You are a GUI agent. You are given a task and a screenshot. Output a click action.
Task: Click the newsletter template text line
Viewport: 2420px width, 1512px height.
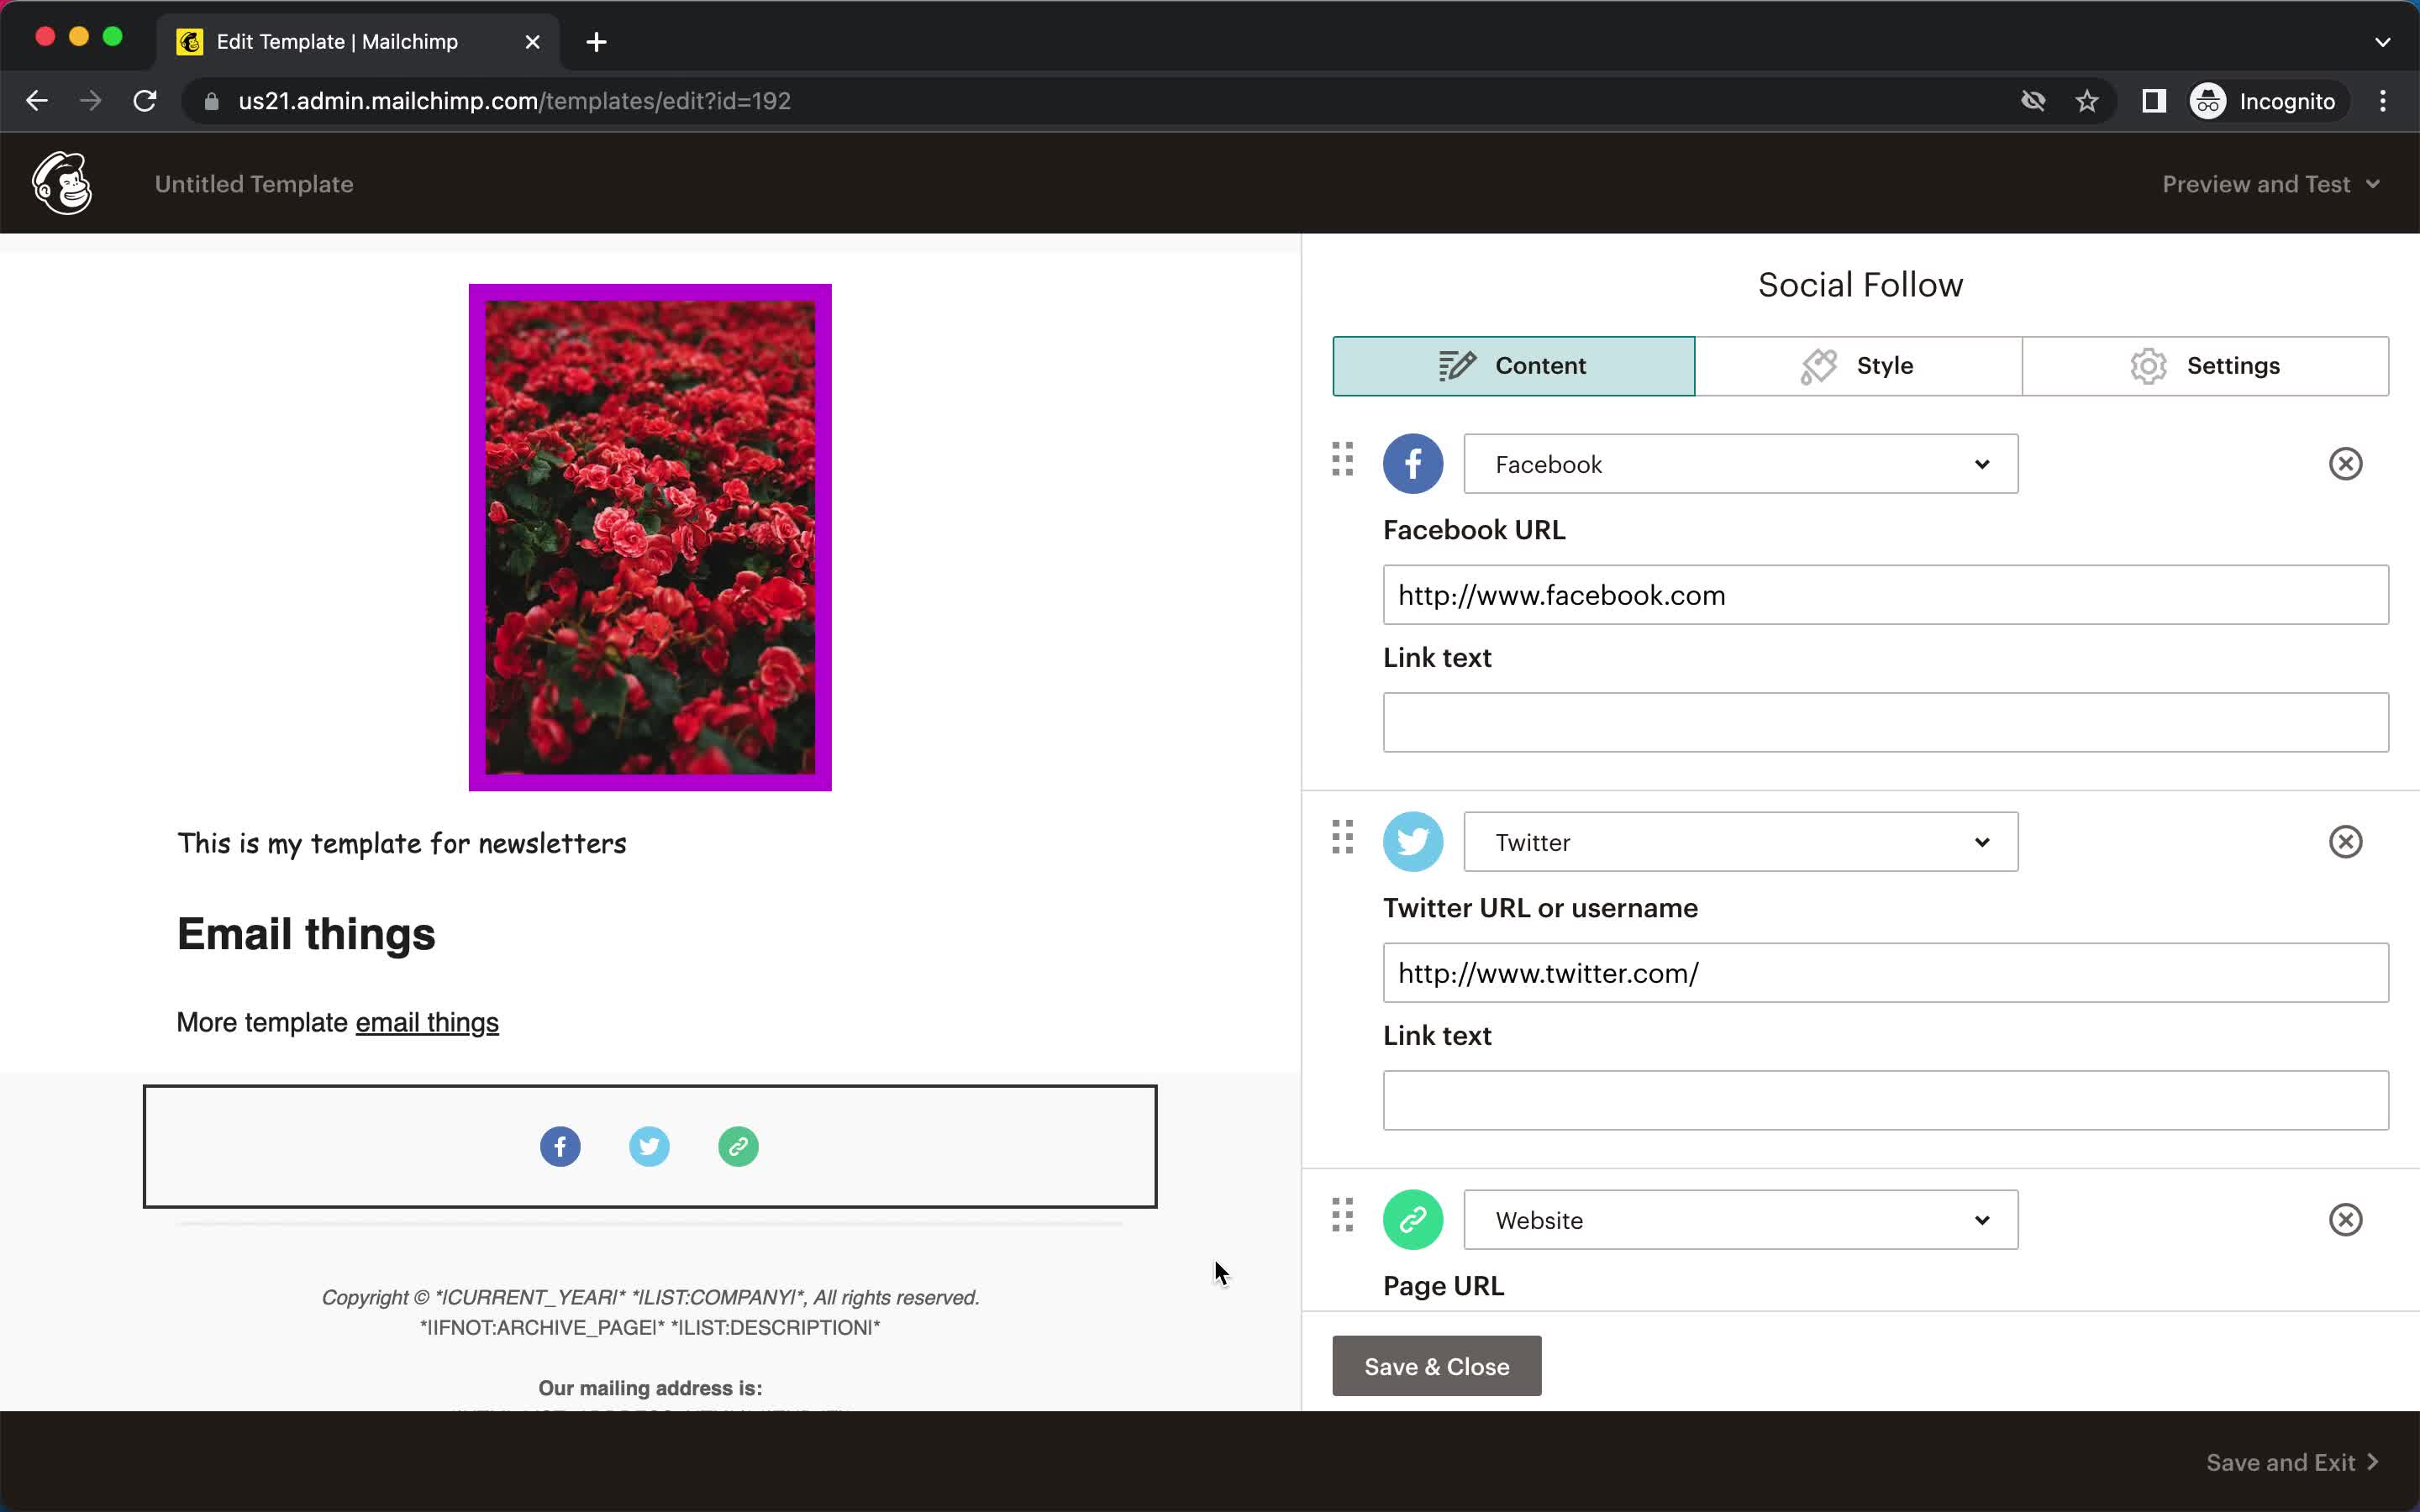[x=402, y=843]
